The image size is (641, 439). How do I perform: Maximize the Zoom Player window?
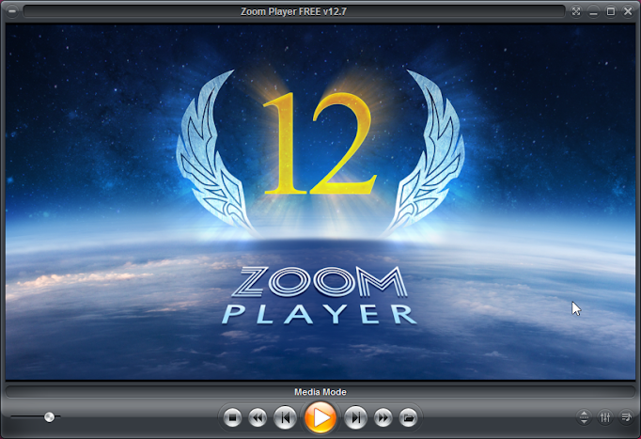[x=611, y=11]
